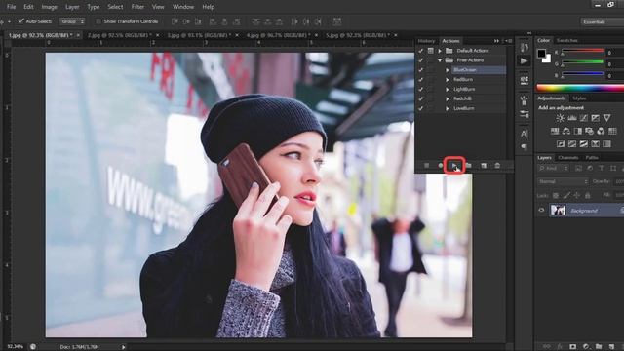624x351 pixels.
Task: Add a Levels adjustment
Action: [x=572, y=118]
